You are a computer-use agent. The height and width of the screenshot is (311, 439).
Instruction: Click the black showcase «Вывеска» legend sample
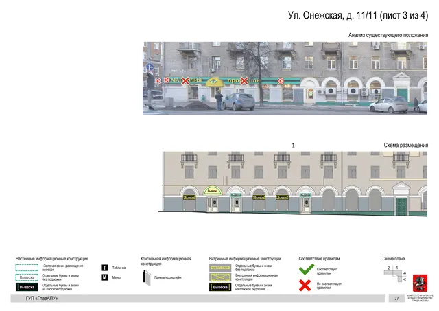[220, 287]
